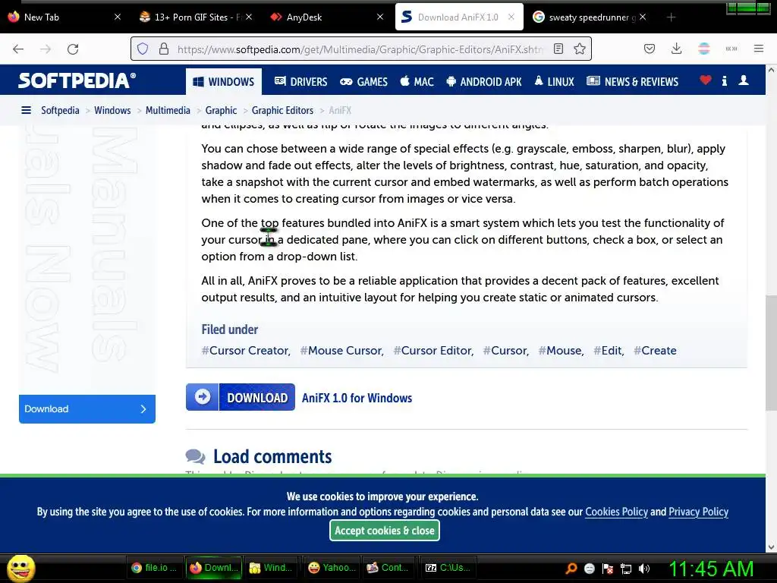Open the Games section
This screenshot has height=583, width=777.
click(x=363, y=81)
